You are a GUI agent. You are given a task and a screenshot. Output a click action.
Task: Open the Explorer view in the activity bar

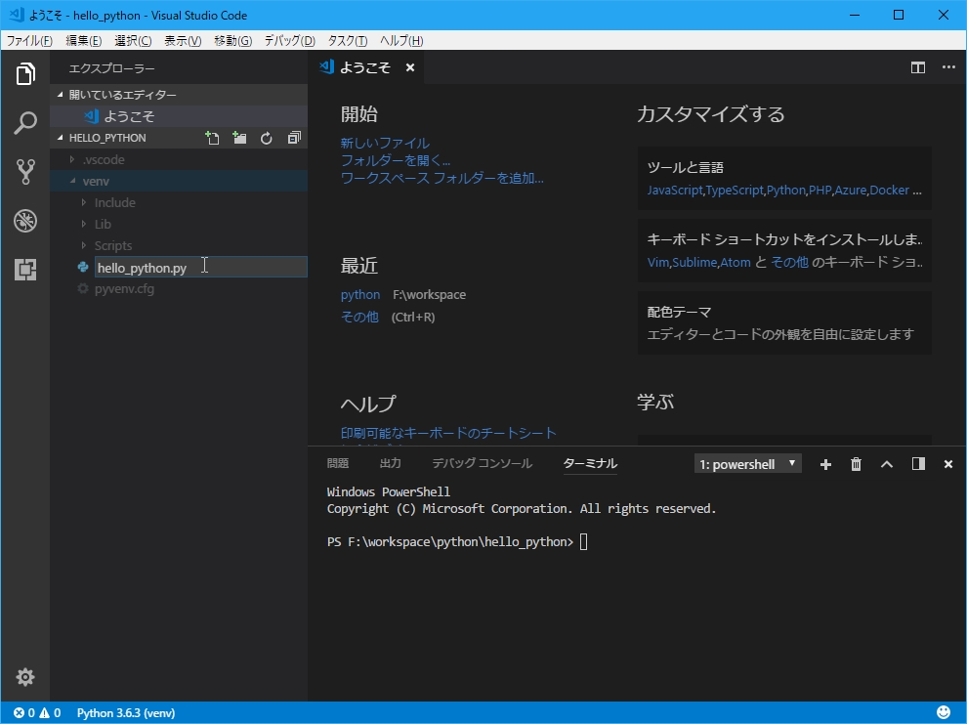(x=25, y=74)
